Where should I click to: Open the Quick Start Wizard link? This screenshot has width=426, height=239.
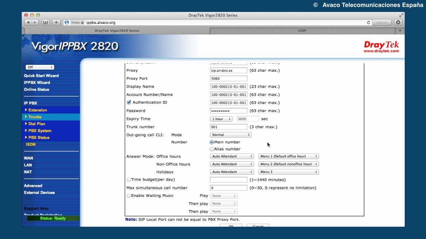coord(41,76)
